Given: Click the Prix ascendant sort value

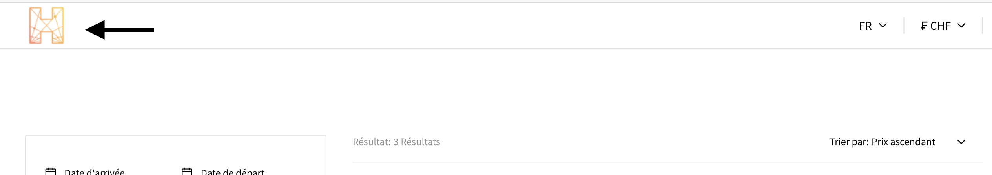Looking at the screenshot, I should (903, 142).
